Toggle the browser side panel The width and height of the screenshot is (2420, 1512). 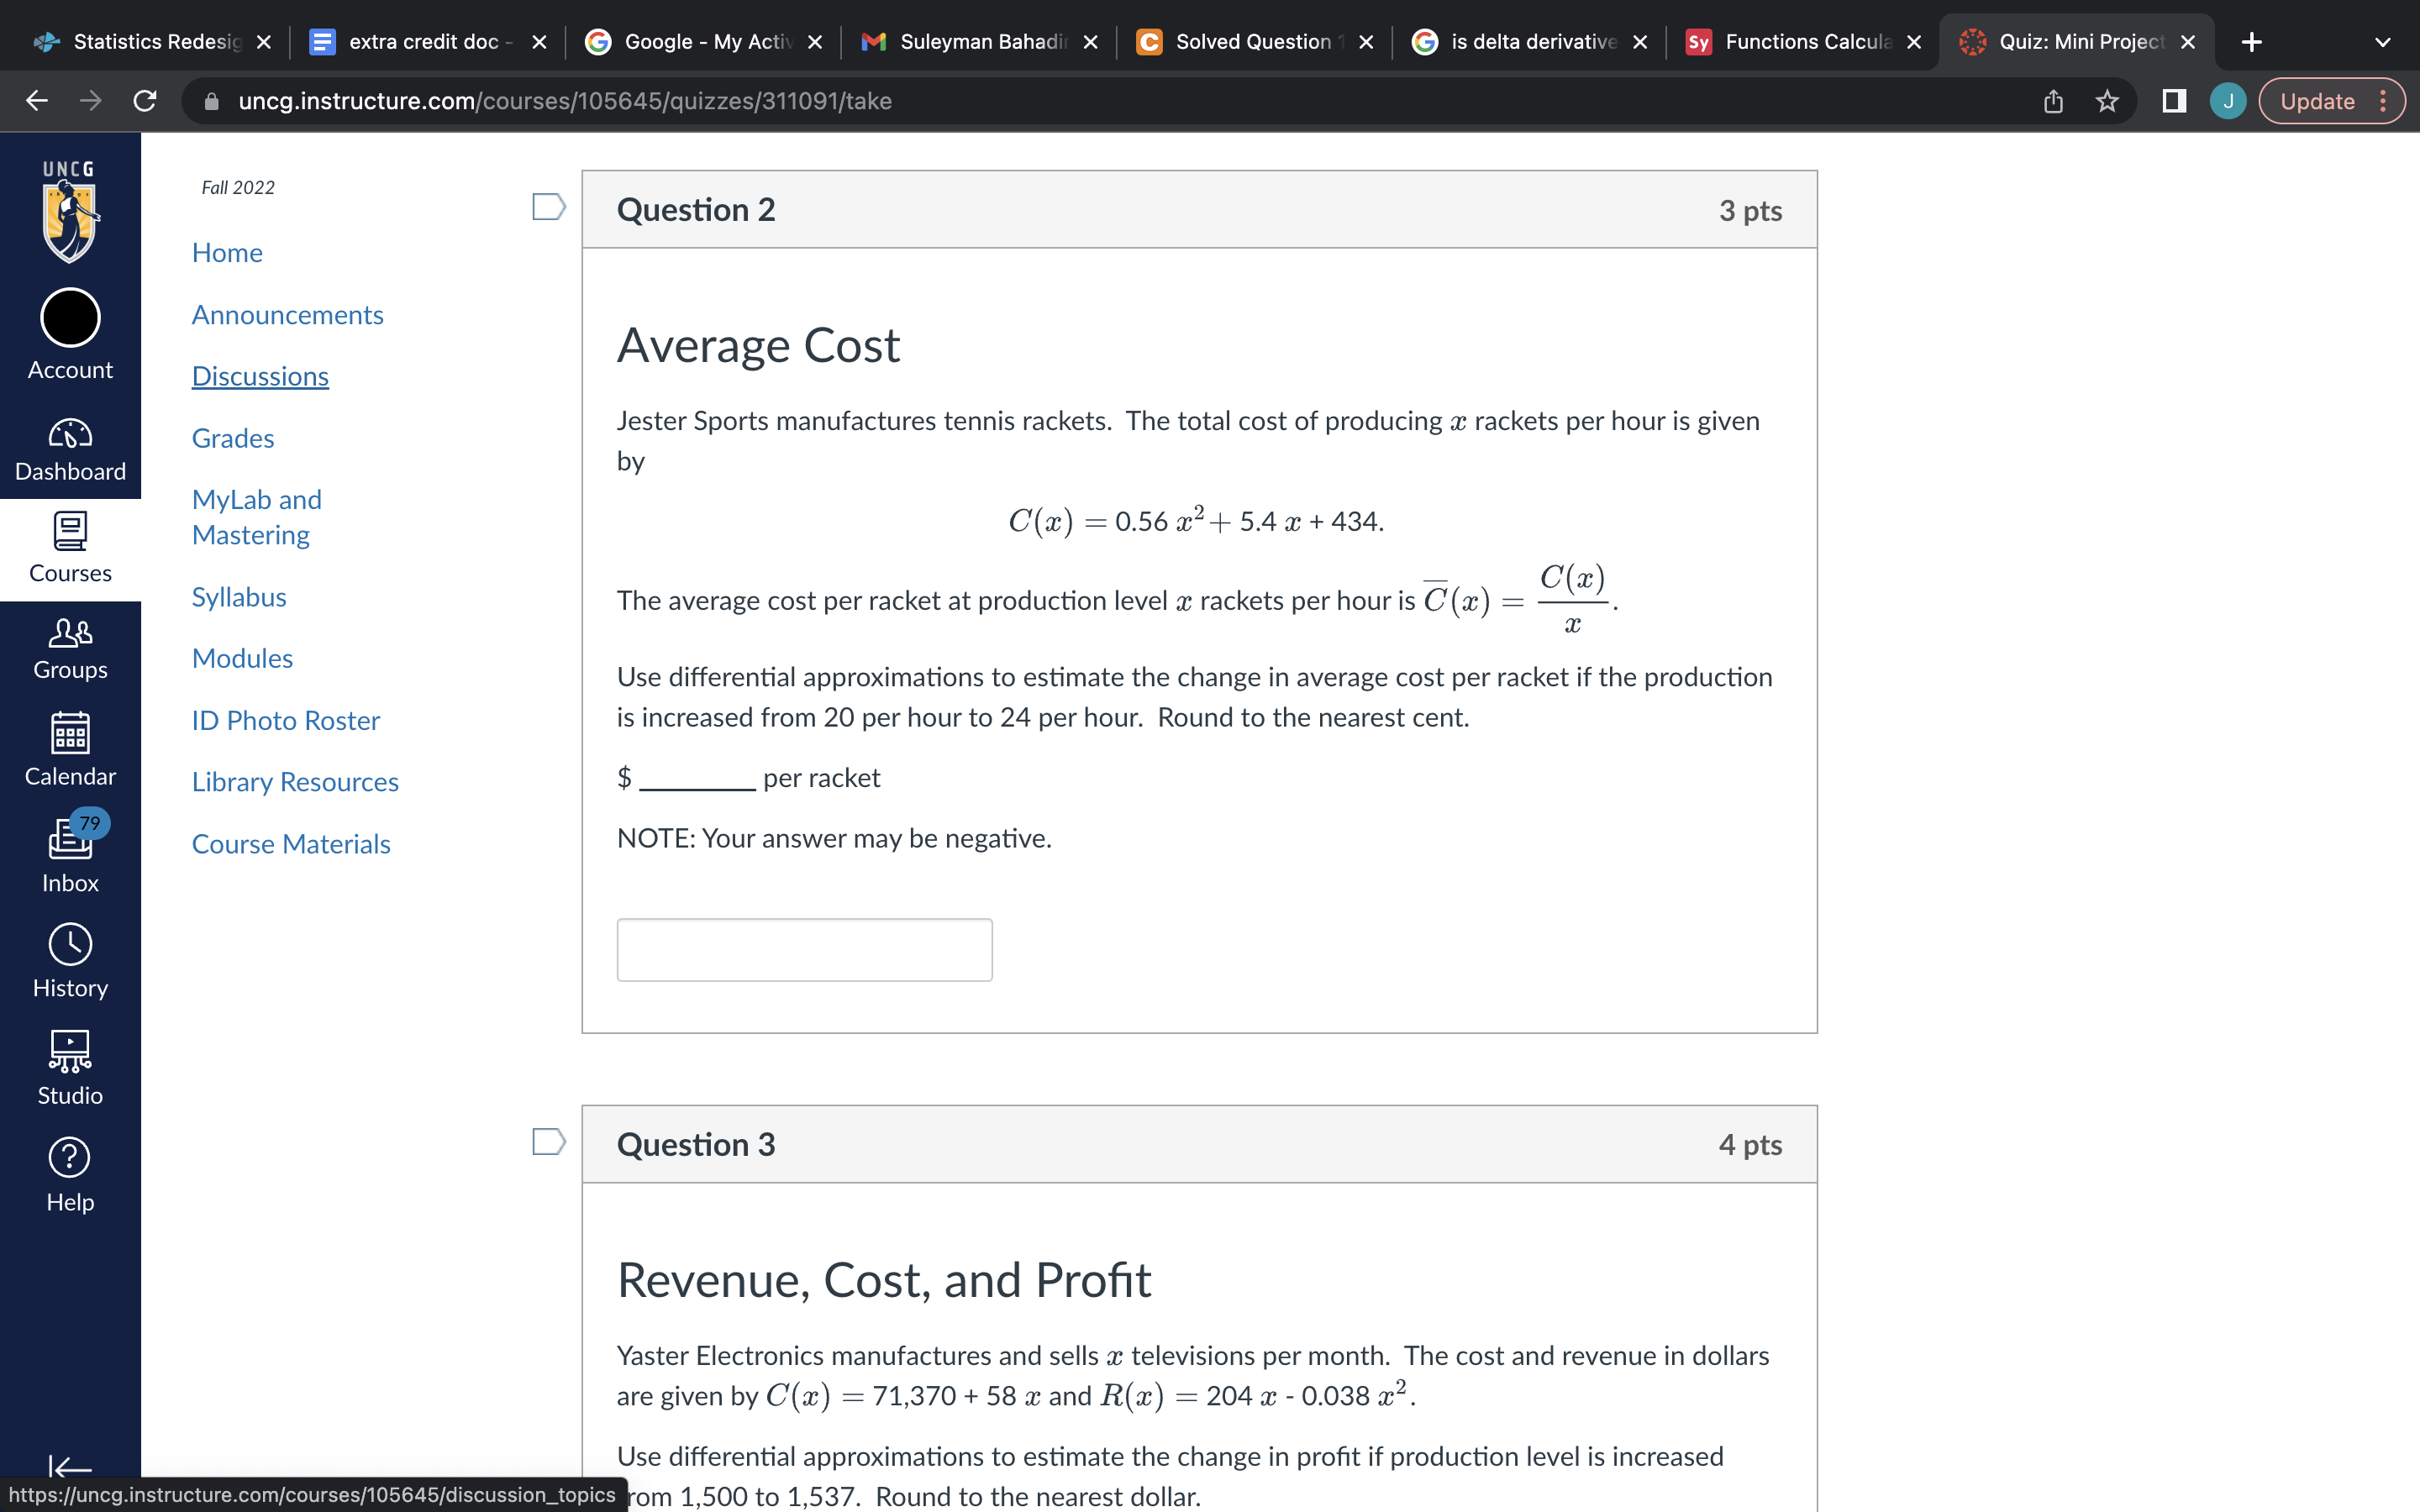coord(2173,101)
